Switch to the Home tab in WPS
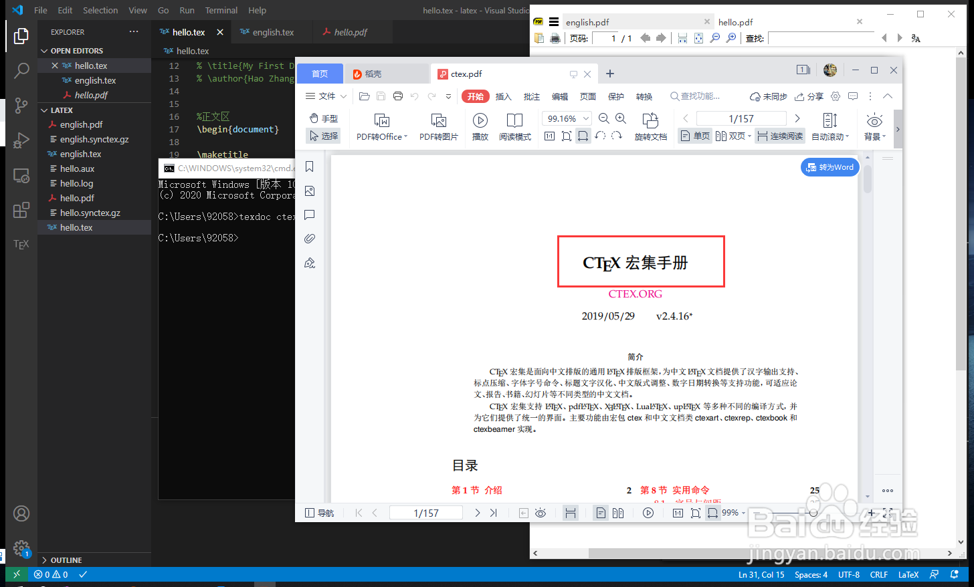The width and height of the screenshot is (974, 587). (320, 74)
